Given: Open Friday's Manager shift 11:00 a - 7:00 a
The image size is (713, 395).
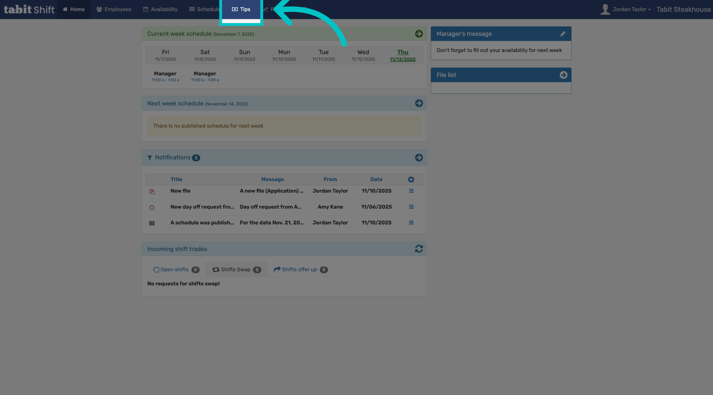Looking at the screenshot, I should 165,76.
